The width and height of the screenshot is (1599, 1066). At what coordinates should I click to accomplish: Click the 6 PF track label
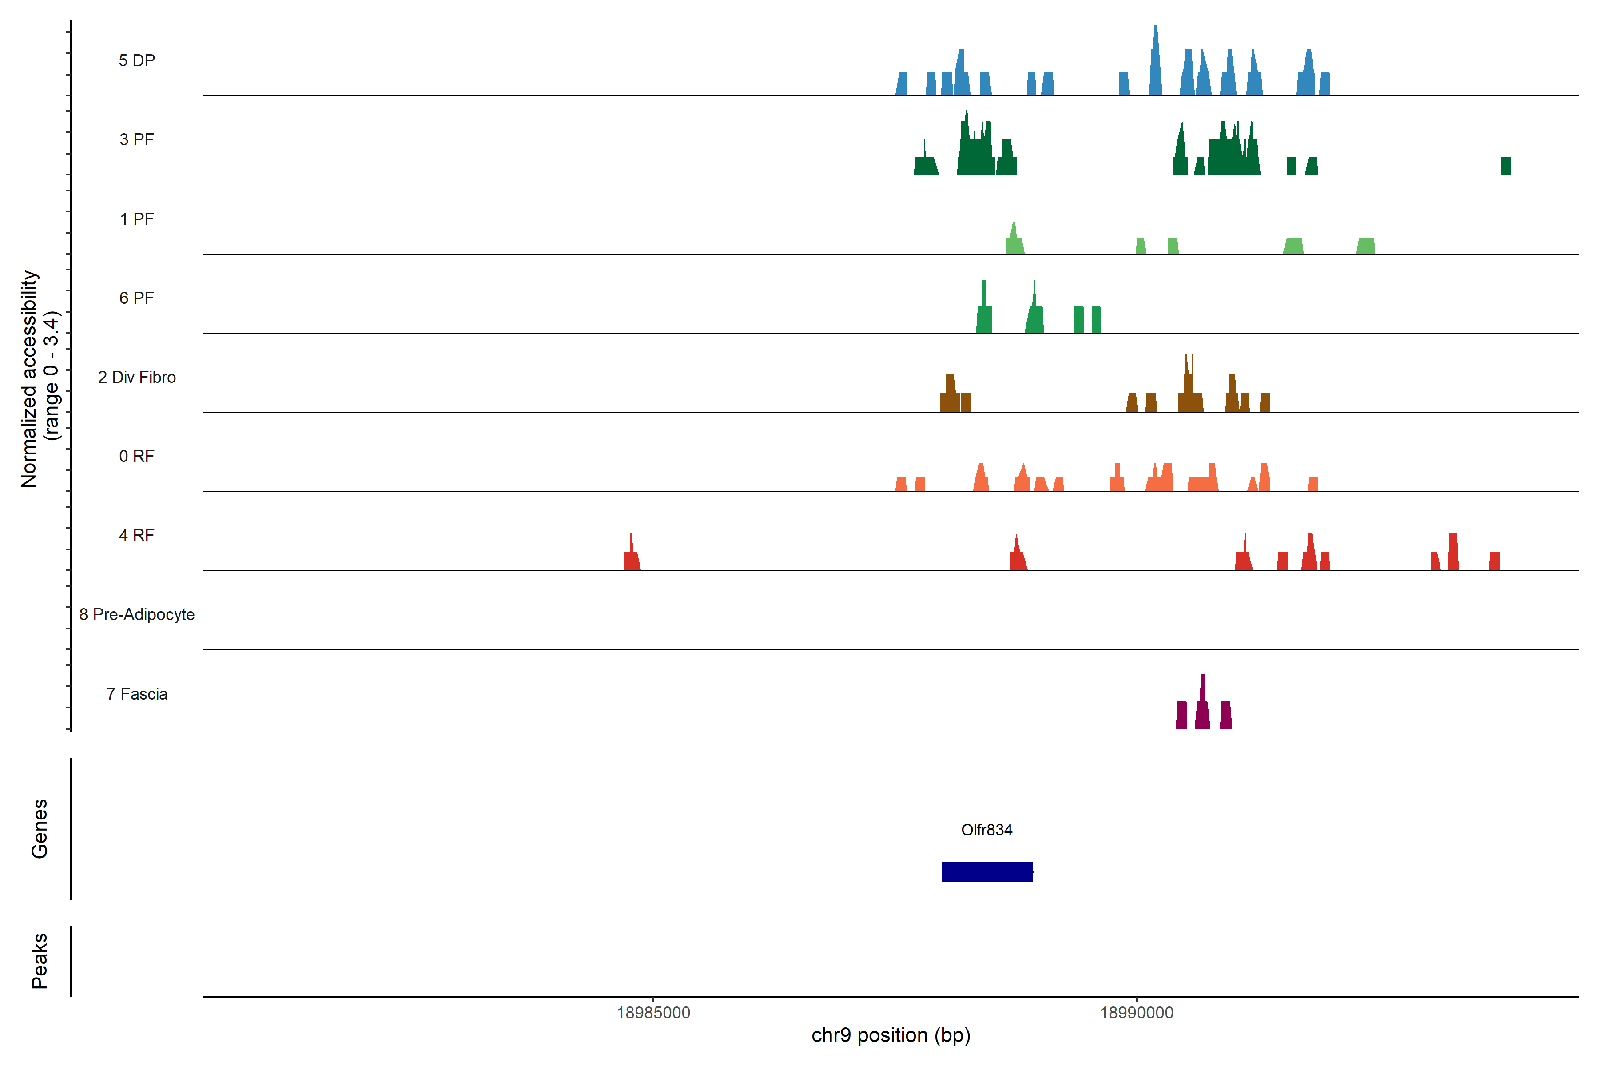pyautogui.click(x=137, y=298)
